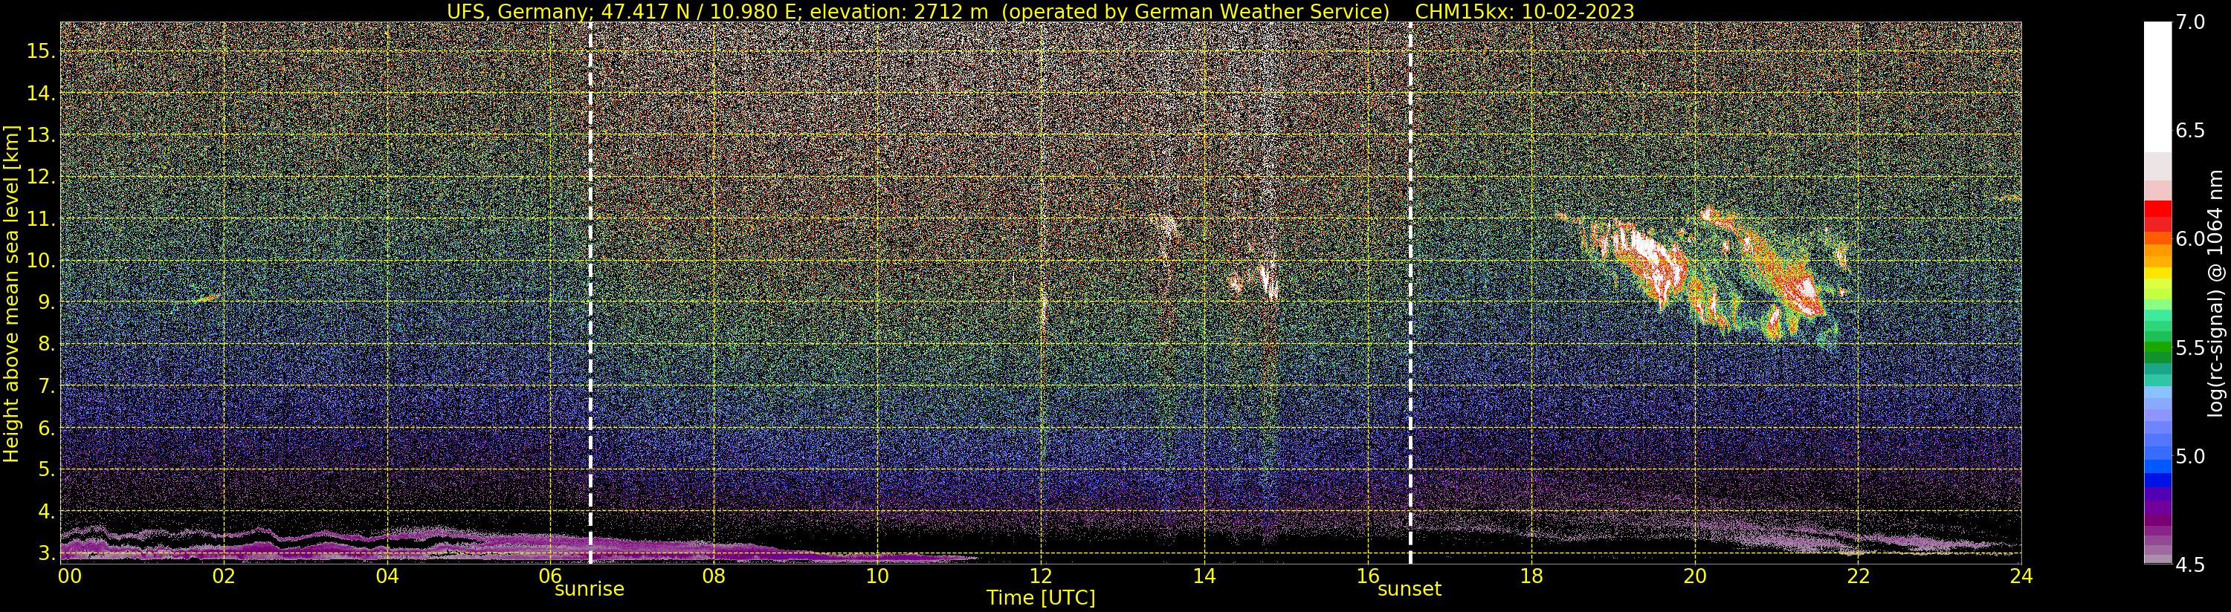The image size is (2231, 612).
Task: Click the time axis tick label "18"
Action: click(1531, 576)
